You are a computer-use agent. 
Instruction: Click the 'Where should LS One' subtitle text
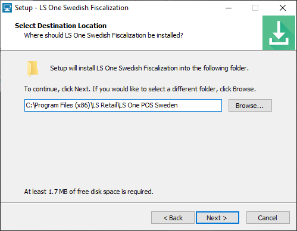pyautogui.click(x=104, y=35)
